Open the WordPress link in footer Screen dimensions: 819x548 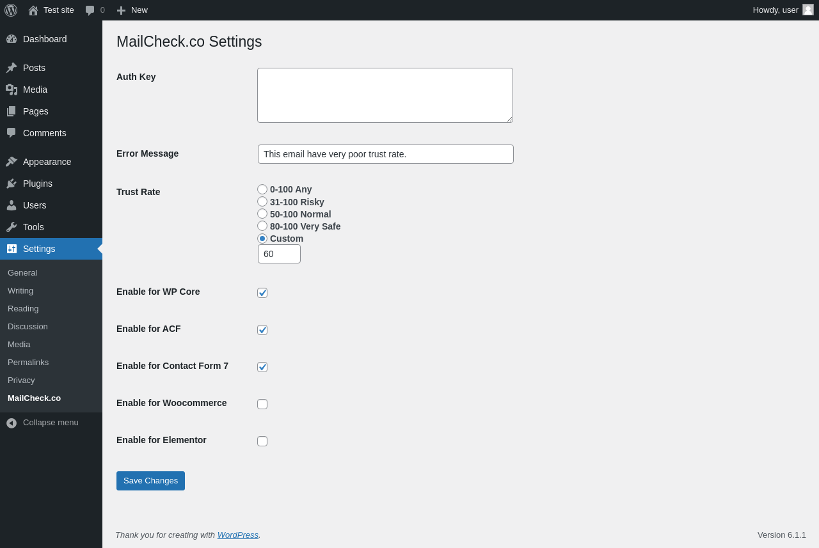click(x=238, y=535)
